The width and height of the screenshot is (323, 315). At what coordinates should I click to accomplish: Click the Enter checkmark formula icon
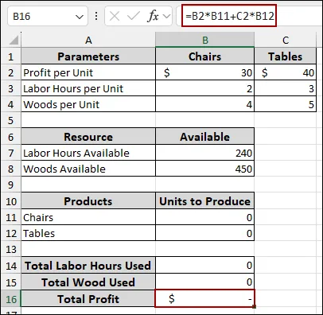pos(133,17)
